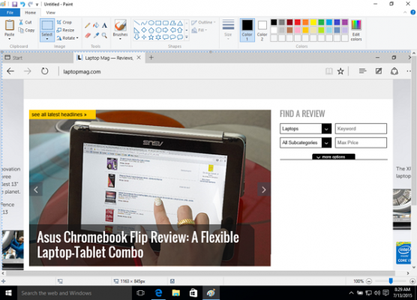Open the Paint taskbar icon
This screenshot has width=417, height=300.
coord(211,292)
